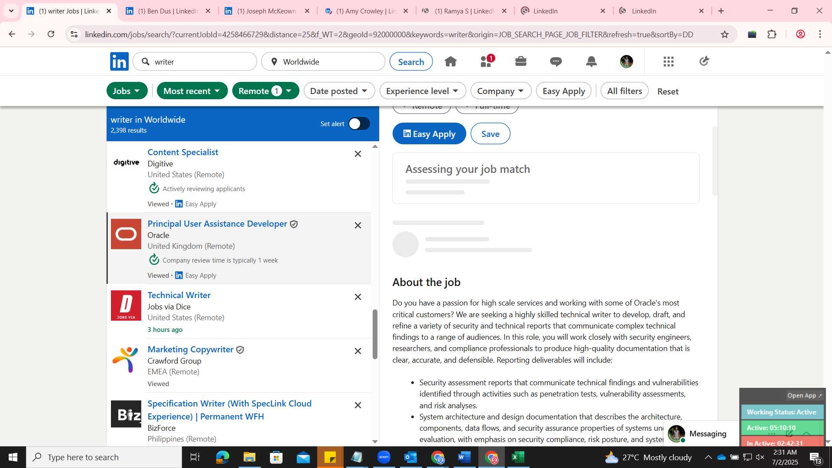832x468 pixels.
Task: Click the job details scrollbar thumb
Action: tap(715, 160)
